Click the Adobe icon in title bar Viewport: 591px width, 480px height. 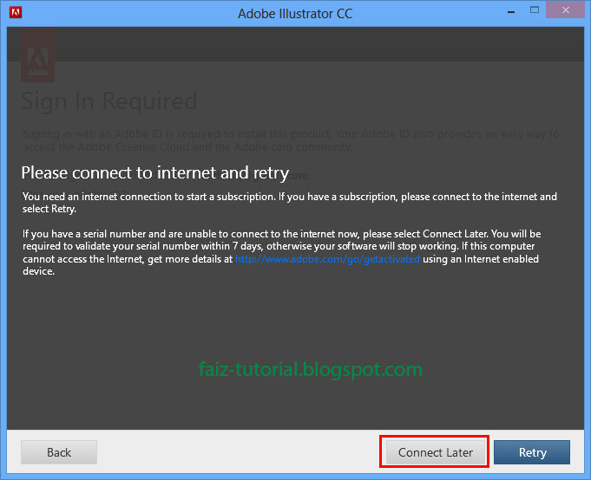tap(16, 12)
